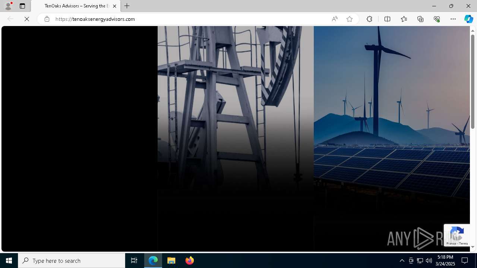
Task: Click the scrollbar up arrow
Action: click(473, 30)
